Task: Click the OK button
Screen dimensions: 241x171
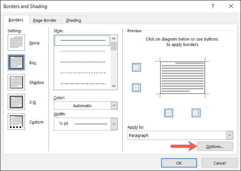Action: pyautogui.click(x=179, y=163)
